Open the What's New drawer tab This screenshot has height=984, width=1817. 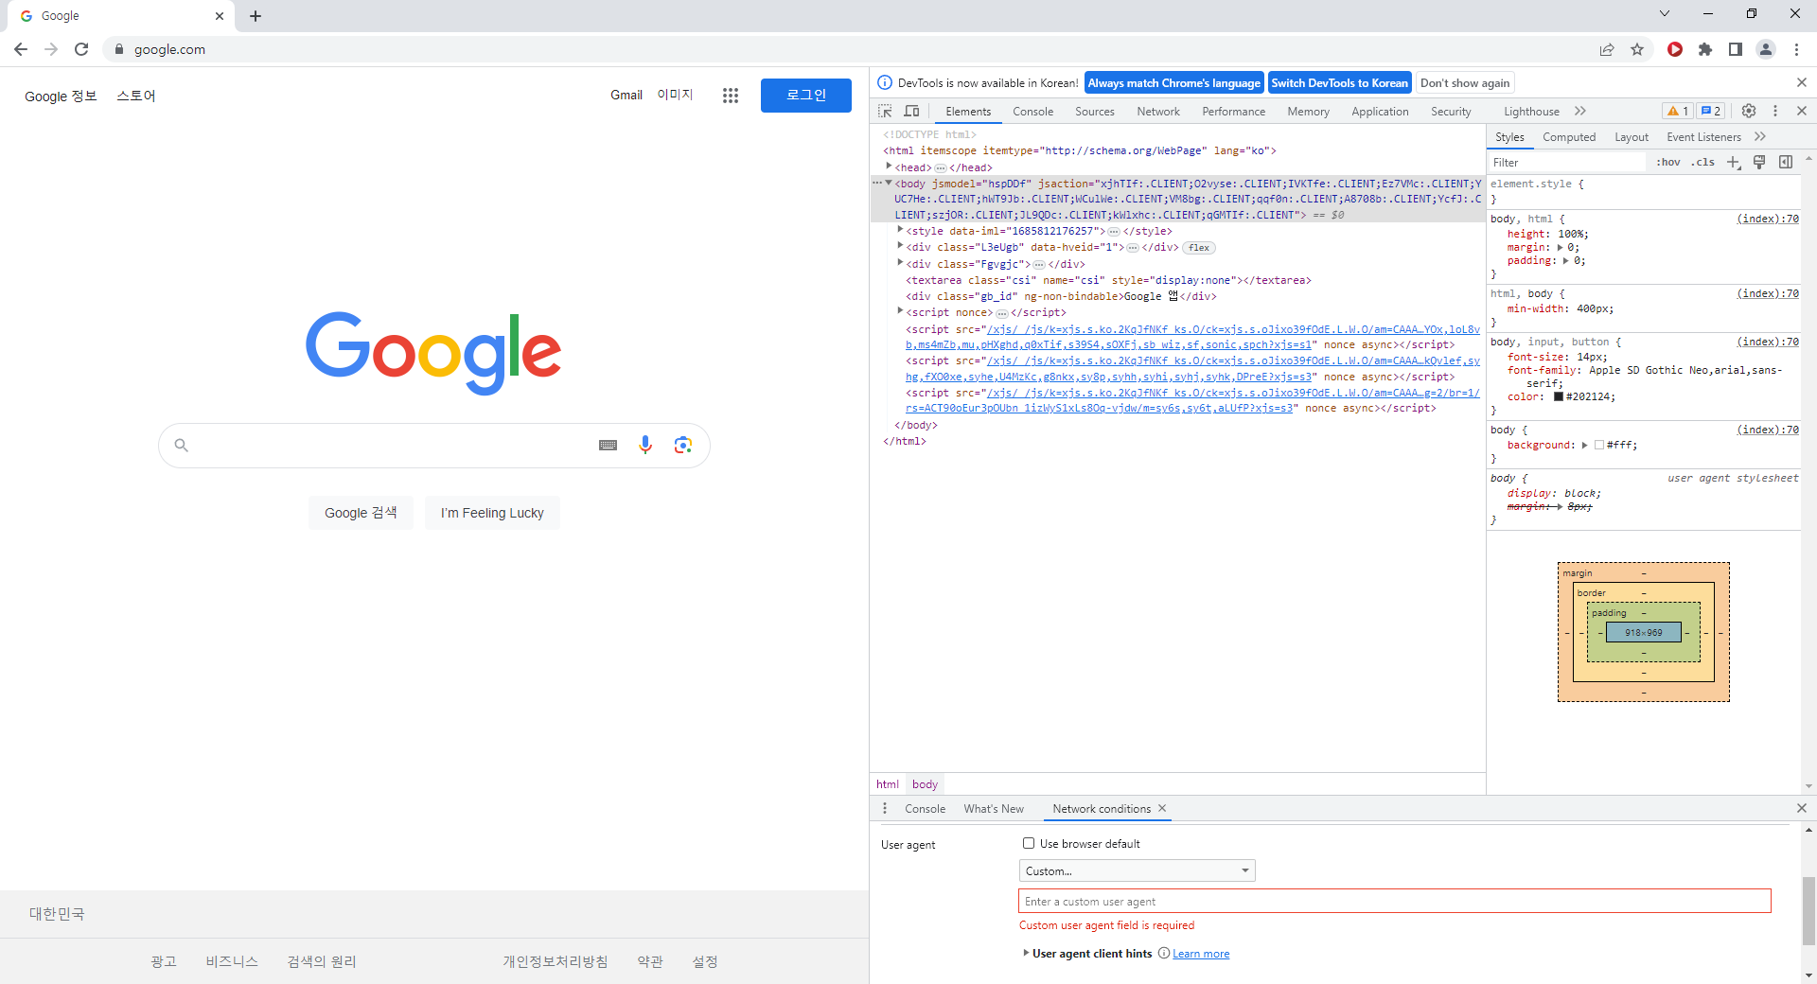click(x=994, y=808)
